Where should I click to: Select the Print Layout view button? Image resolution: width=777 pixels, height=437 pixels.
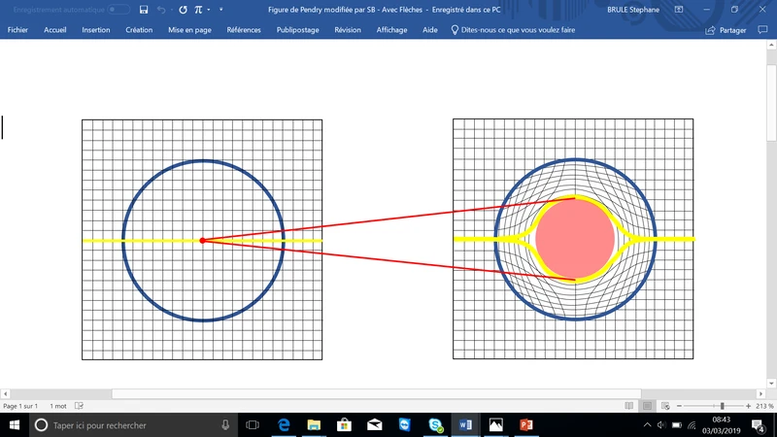coord(648,405)
